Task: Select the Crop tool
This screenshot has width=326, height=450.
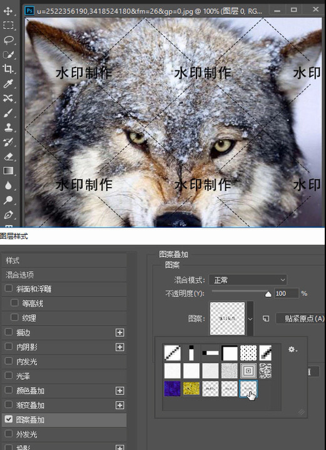Action: pyautogui.click(x=8, y=69)
